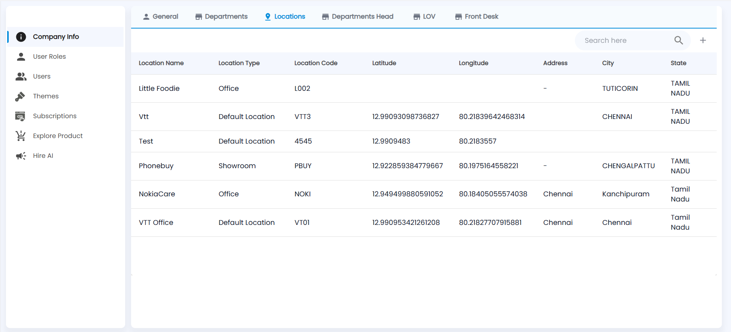Click Chennai address in NokiaCare row
Viewport: 731px width, 332px height.
point(558,194)
